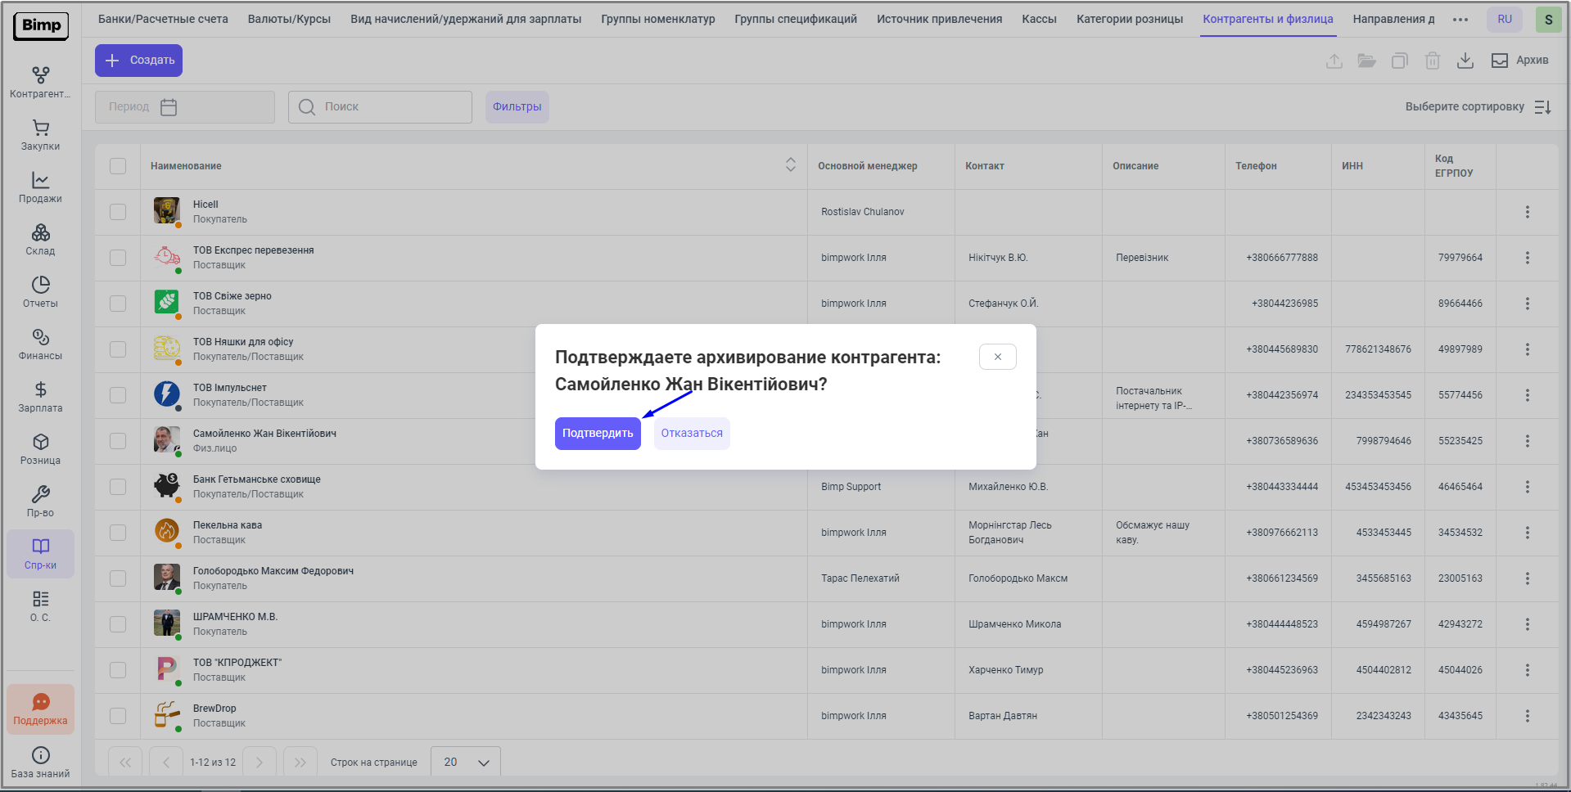Viewport: 1571px width, 792px height.
Task: Open the three-dot menu for the Hicell row
Action: click(1527, 212)
